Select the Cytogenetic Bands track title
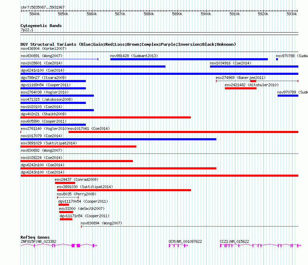The height and width of the screenshot is (265, 308). tap(41, 26)
